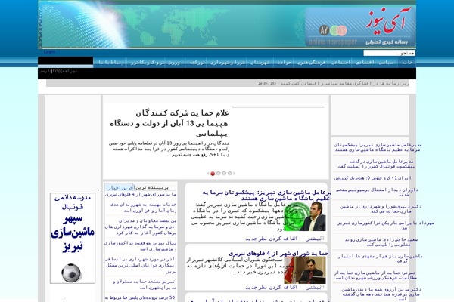The width and height of the screenshot is (454, 302).
Task: Open the تورکجه menu item in navigation bar
Action: tap(196, 62)
